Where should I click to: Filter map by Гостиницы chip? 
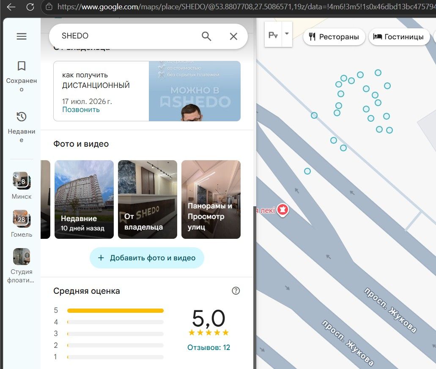coord(398,37)
